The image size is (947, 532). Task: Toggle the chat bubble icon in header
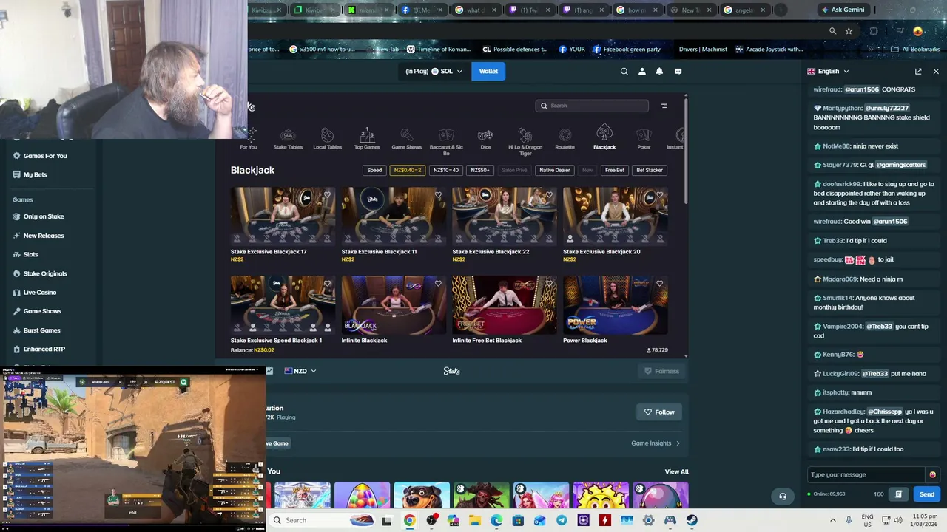pos(678,72)
